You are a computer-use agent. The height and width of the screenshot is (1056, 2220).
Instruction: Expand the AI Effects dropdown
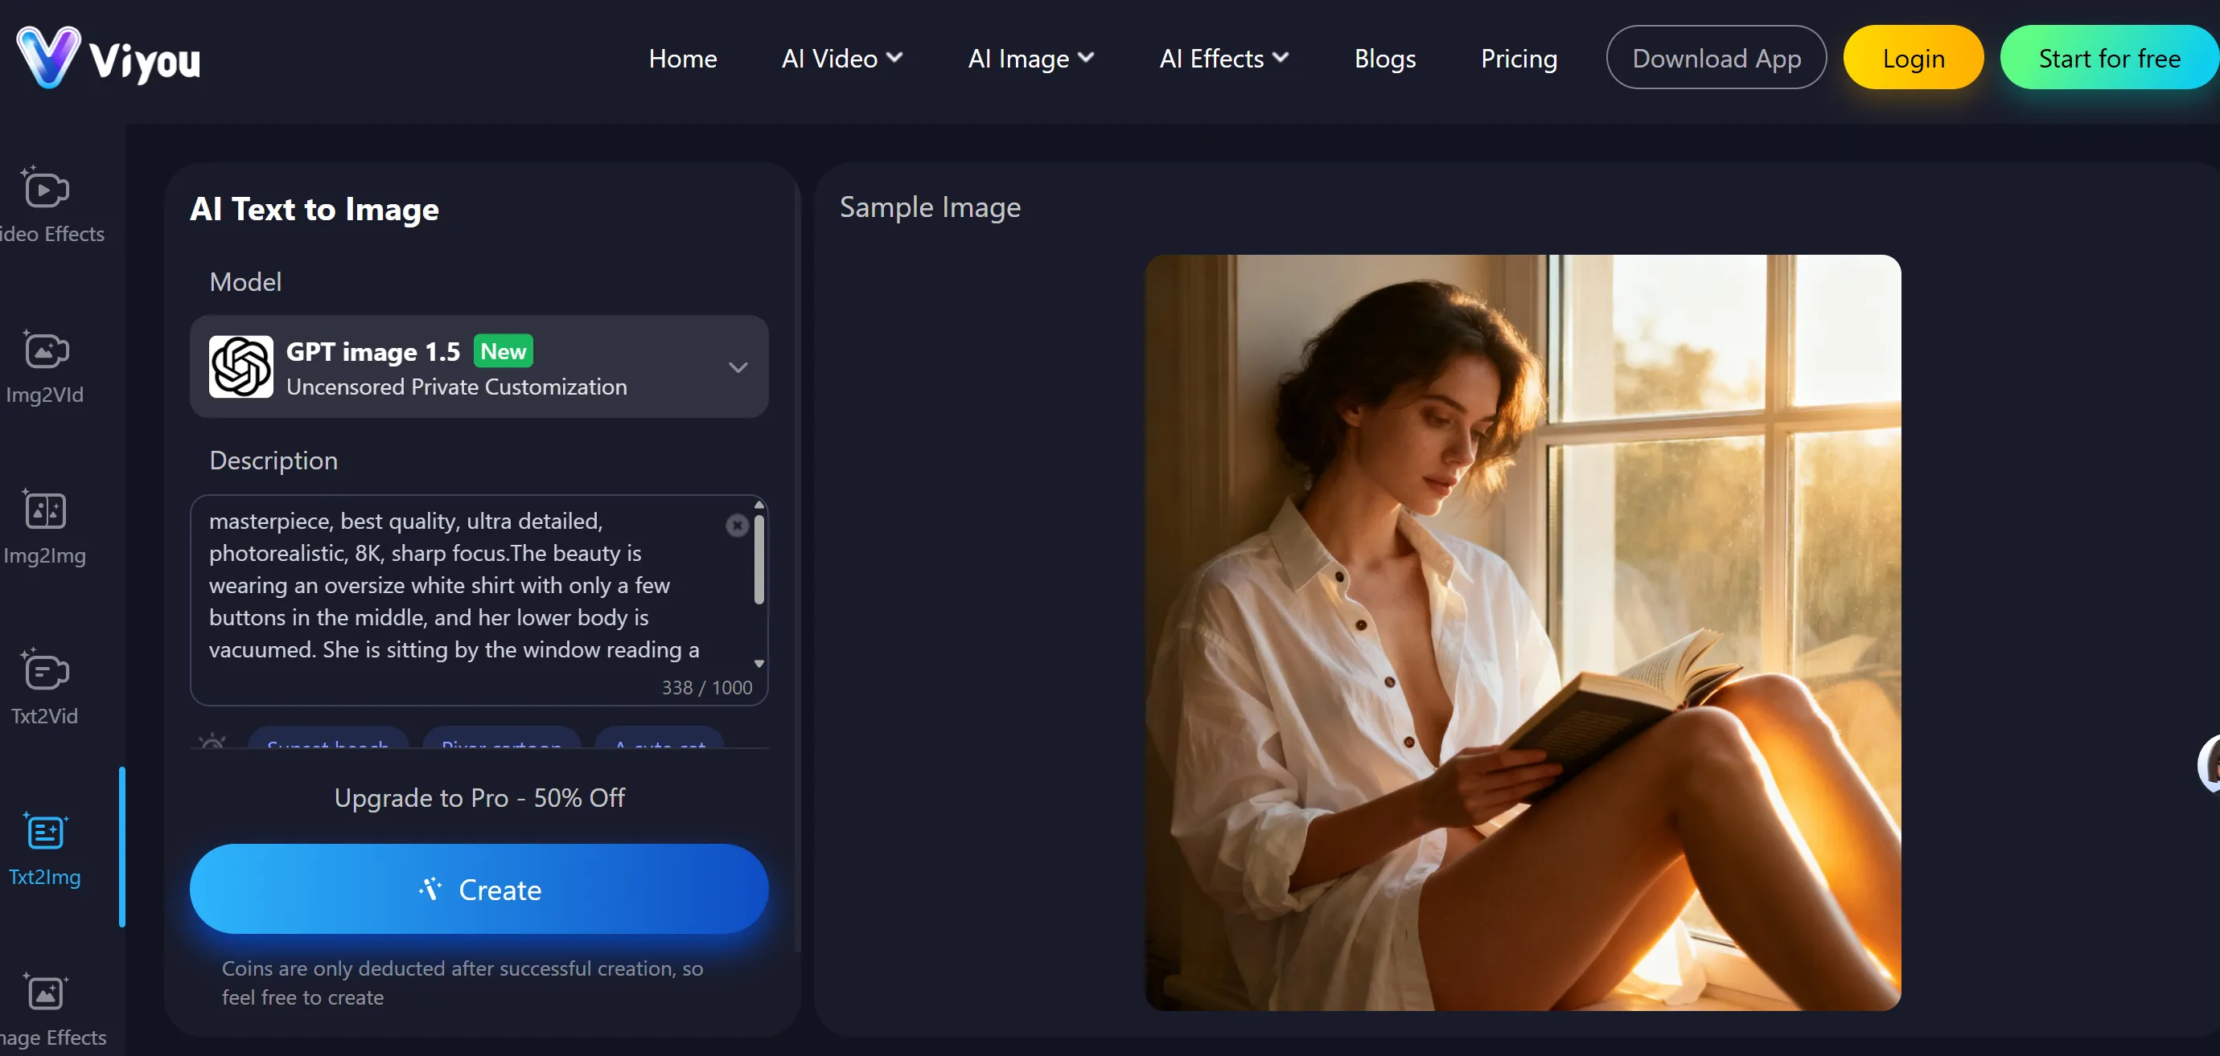pyautogui.click(x=1223, y=58)
